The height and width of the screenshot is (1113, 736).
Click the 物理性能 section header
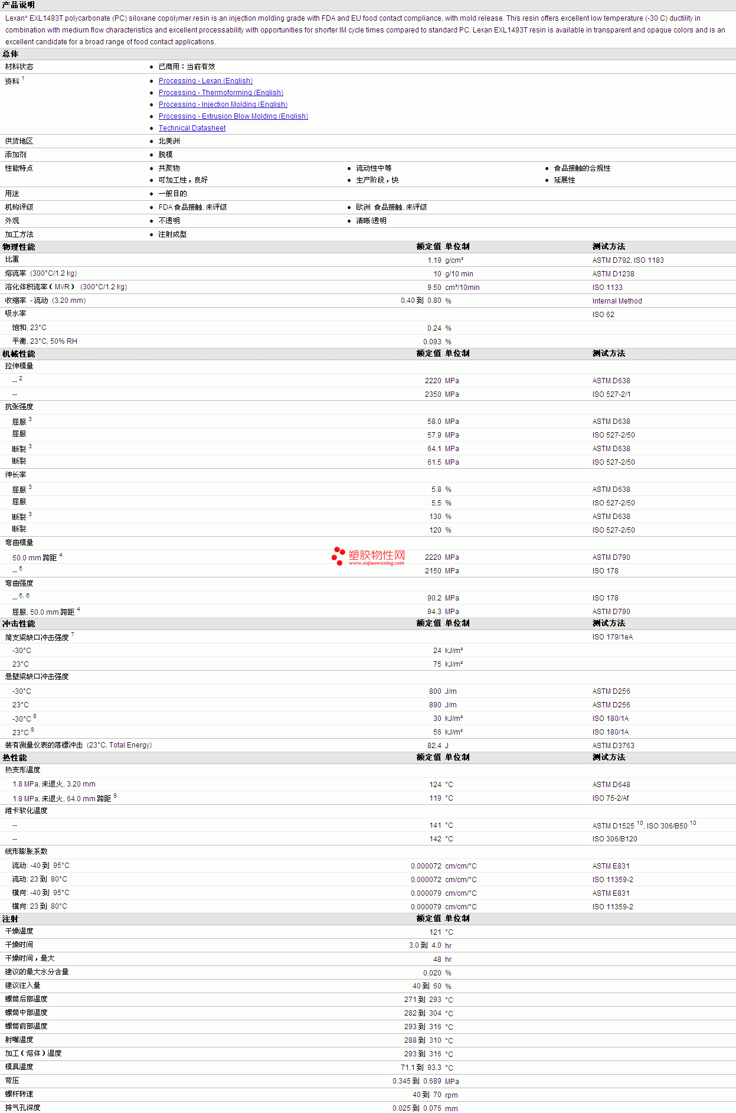[x=18, y=247]
